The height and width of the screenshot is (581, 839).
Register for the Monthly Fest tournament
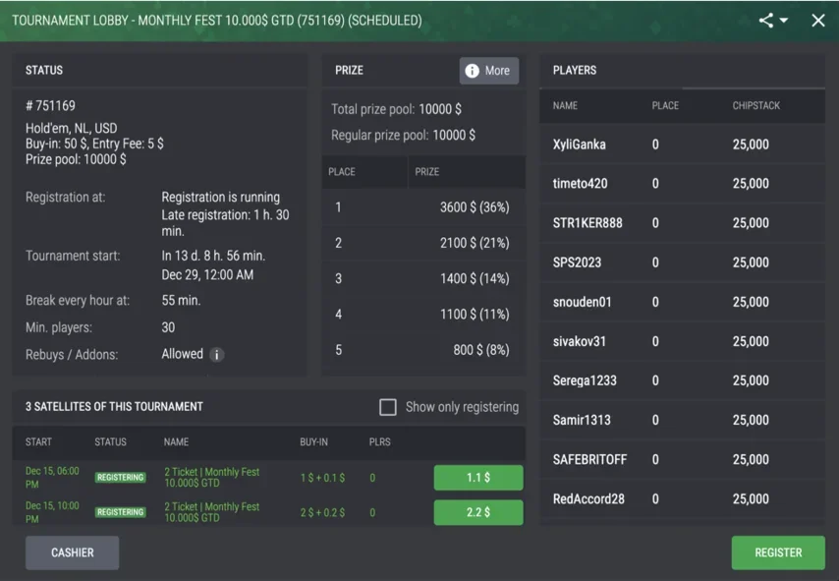778,552
